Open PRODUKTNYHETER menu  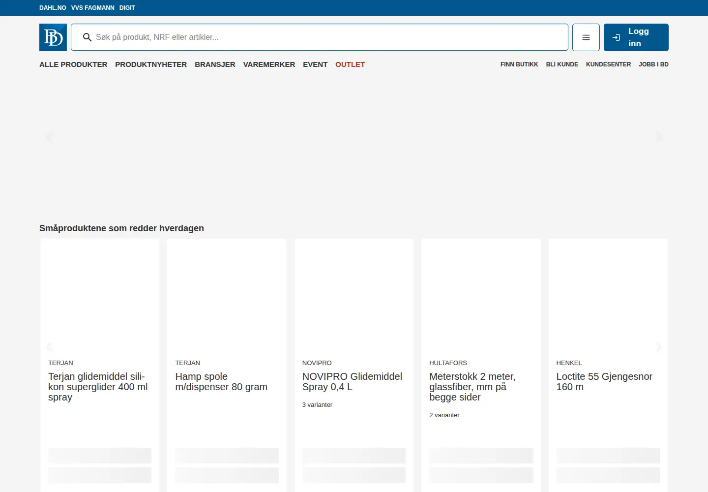point(151,64)
